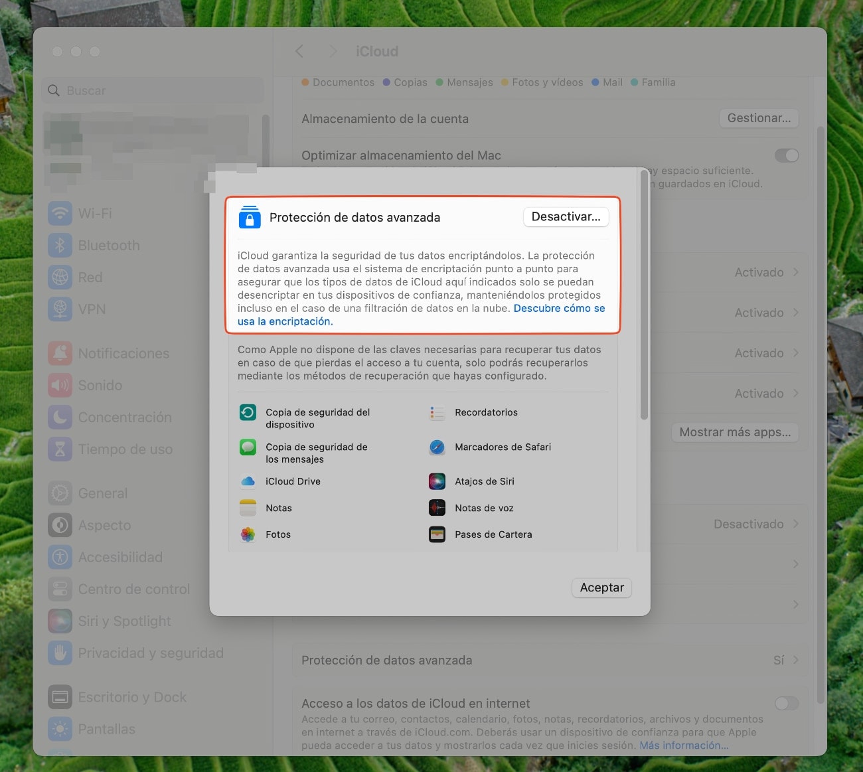The width and height of the screenshot is (863, 772).
Task: Click the Aceptar button
Action: (x=602, y=587)
